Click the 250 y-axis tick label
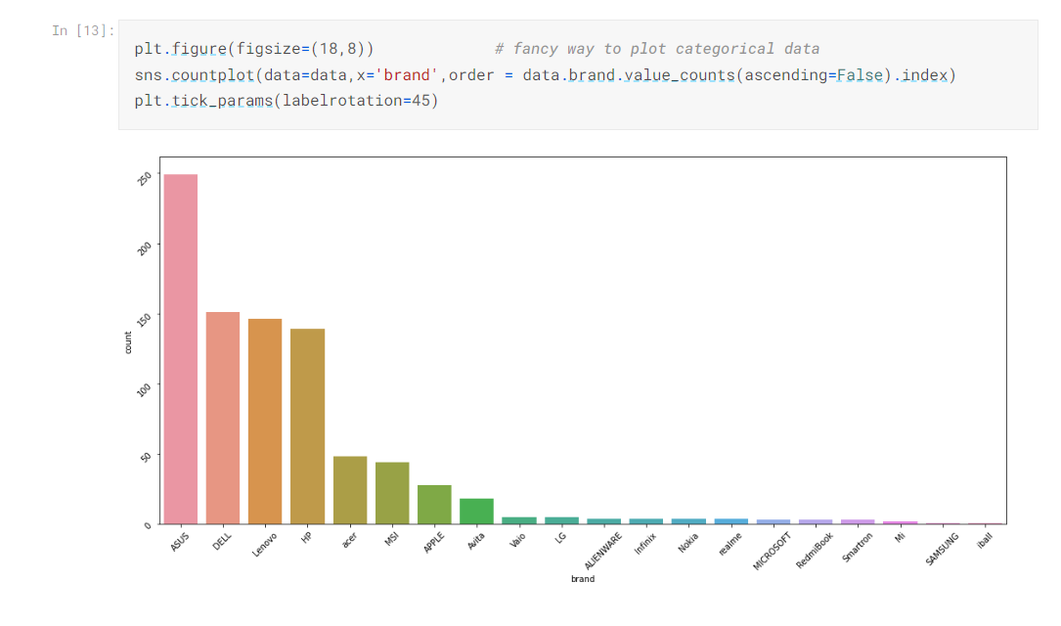 click(x=144, y=179)
